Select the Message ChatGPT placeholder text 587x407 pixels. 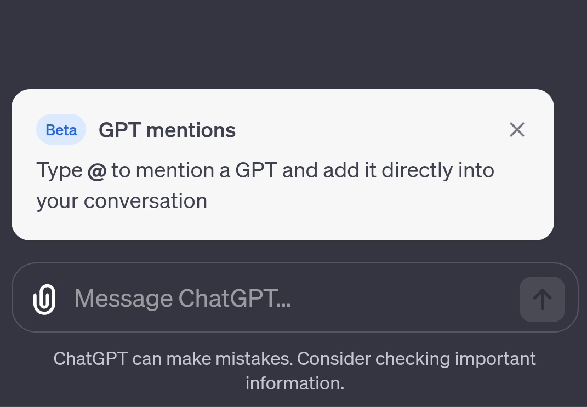point(182,299)
